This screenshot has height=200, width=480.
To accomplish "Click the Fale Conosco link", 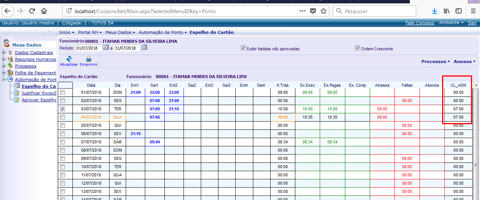I will point(420,23).
